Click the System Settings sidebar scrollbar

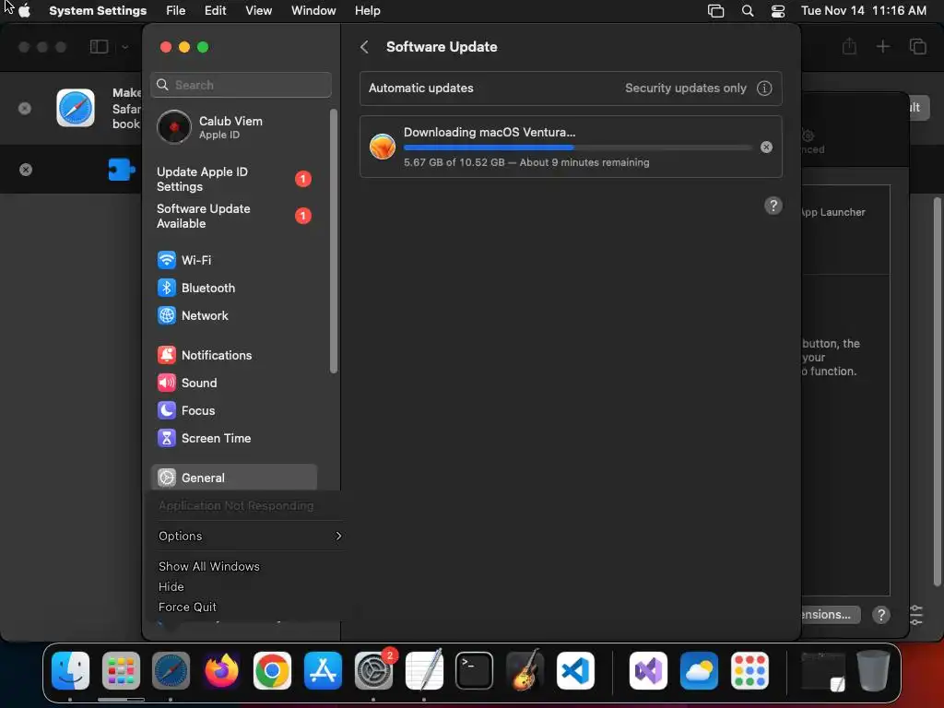(x=334, y=241)
